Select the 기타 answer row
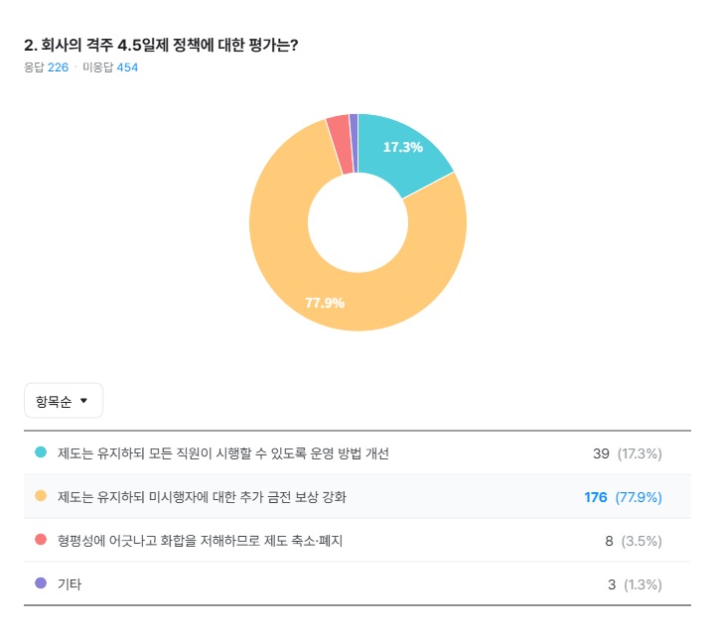 point(70,583)
